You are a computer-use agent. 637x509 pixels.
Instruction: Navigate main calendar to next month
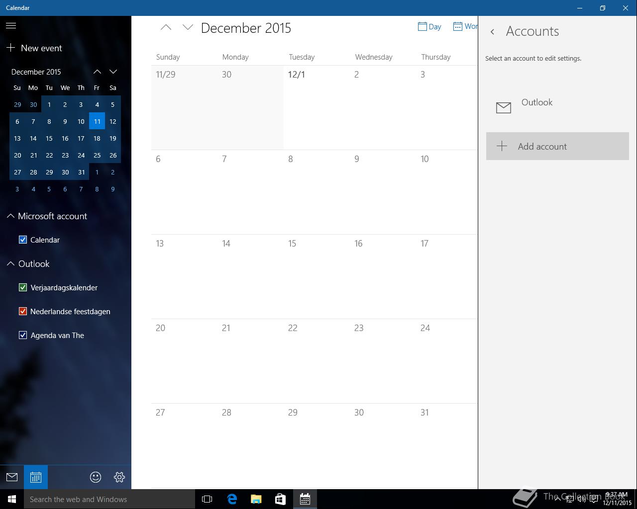(x=188, y=28)
